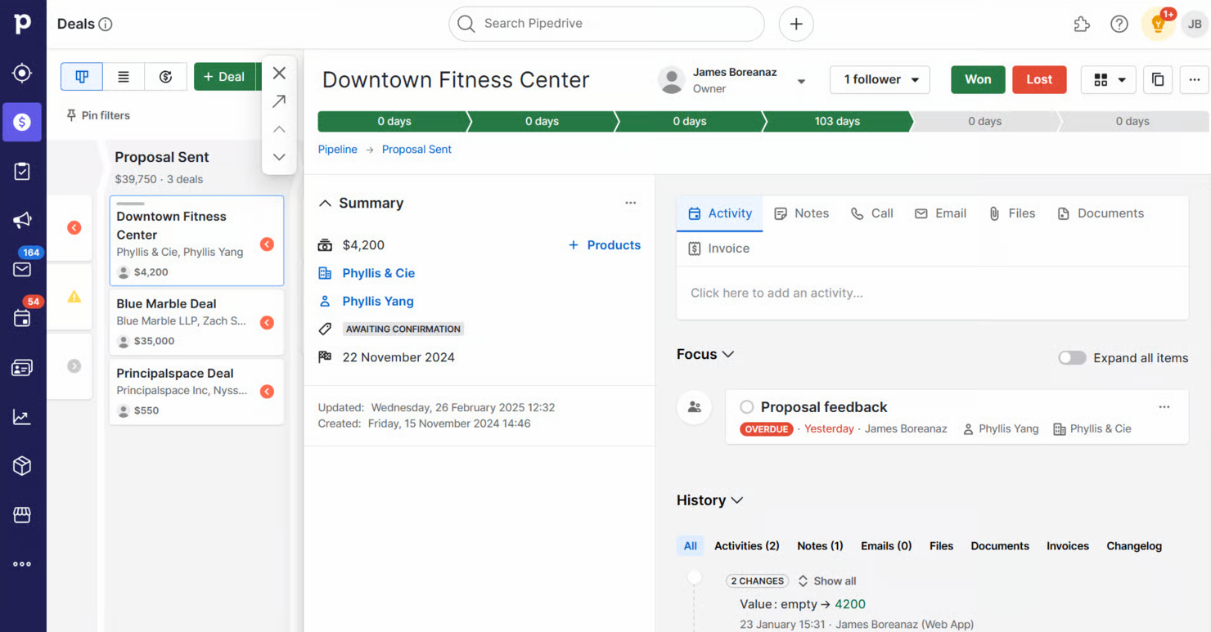Click the quick add plus button

click(x=796, y=24)
